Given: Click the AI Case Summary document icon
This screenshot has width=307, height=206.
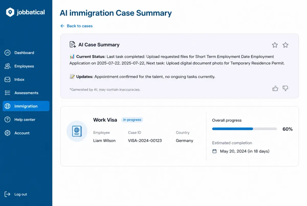Looking at the screenshot, I should point(73,45).
